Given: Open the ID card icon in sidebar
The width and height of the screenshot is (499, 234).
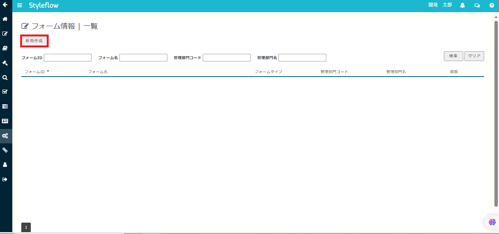Looking at the screenshot, I should click(x=5, y=121).
